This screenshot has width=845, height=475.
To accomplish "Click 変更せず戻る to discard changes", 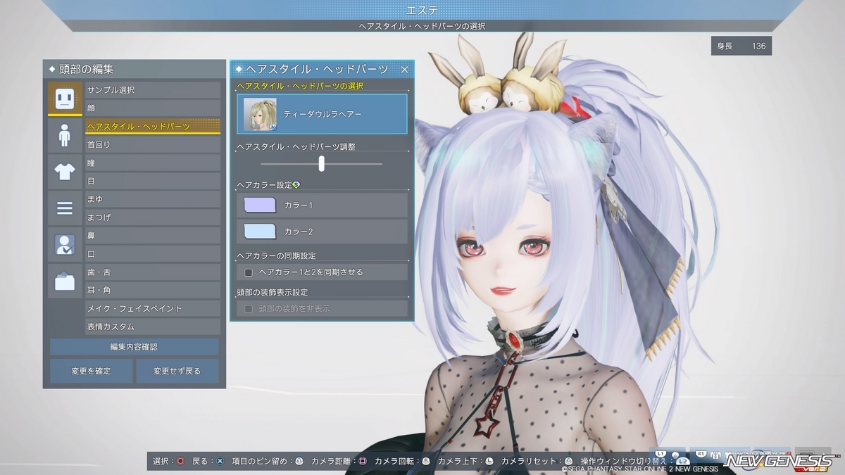I will (177, 371).
